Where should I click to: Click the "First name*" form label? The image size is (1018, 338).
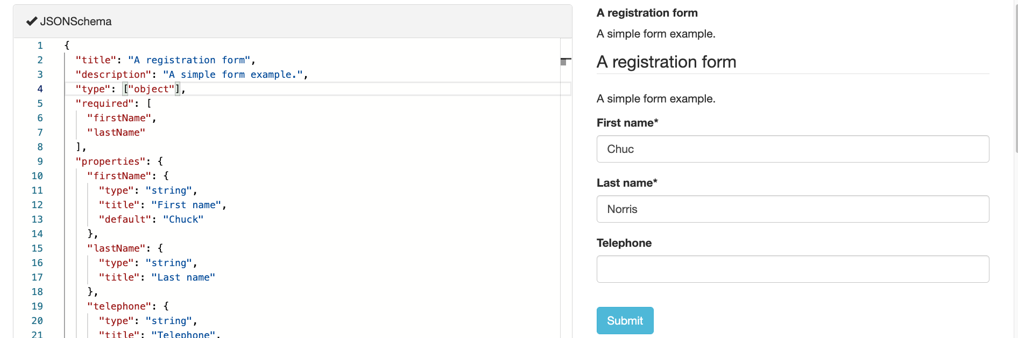coord(627,123)
